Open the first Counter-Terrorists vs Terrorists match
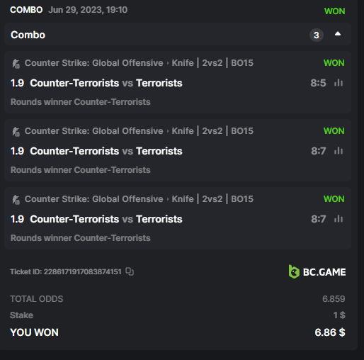 coord(106,83)
